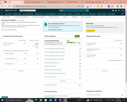Viewport: 127px width, 102px height.
Task: Open the browser side panel icon
Action: (118, 6)
